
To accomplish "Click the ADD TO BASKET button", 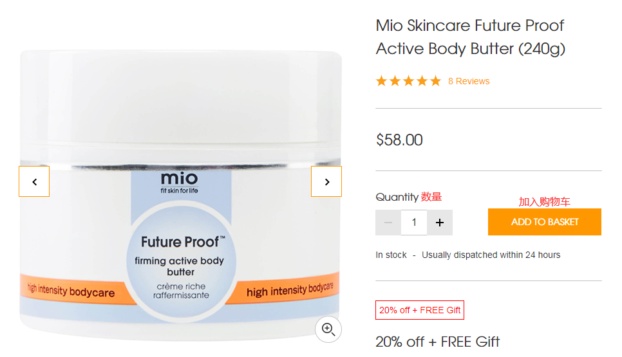I will tap(545, 222).
